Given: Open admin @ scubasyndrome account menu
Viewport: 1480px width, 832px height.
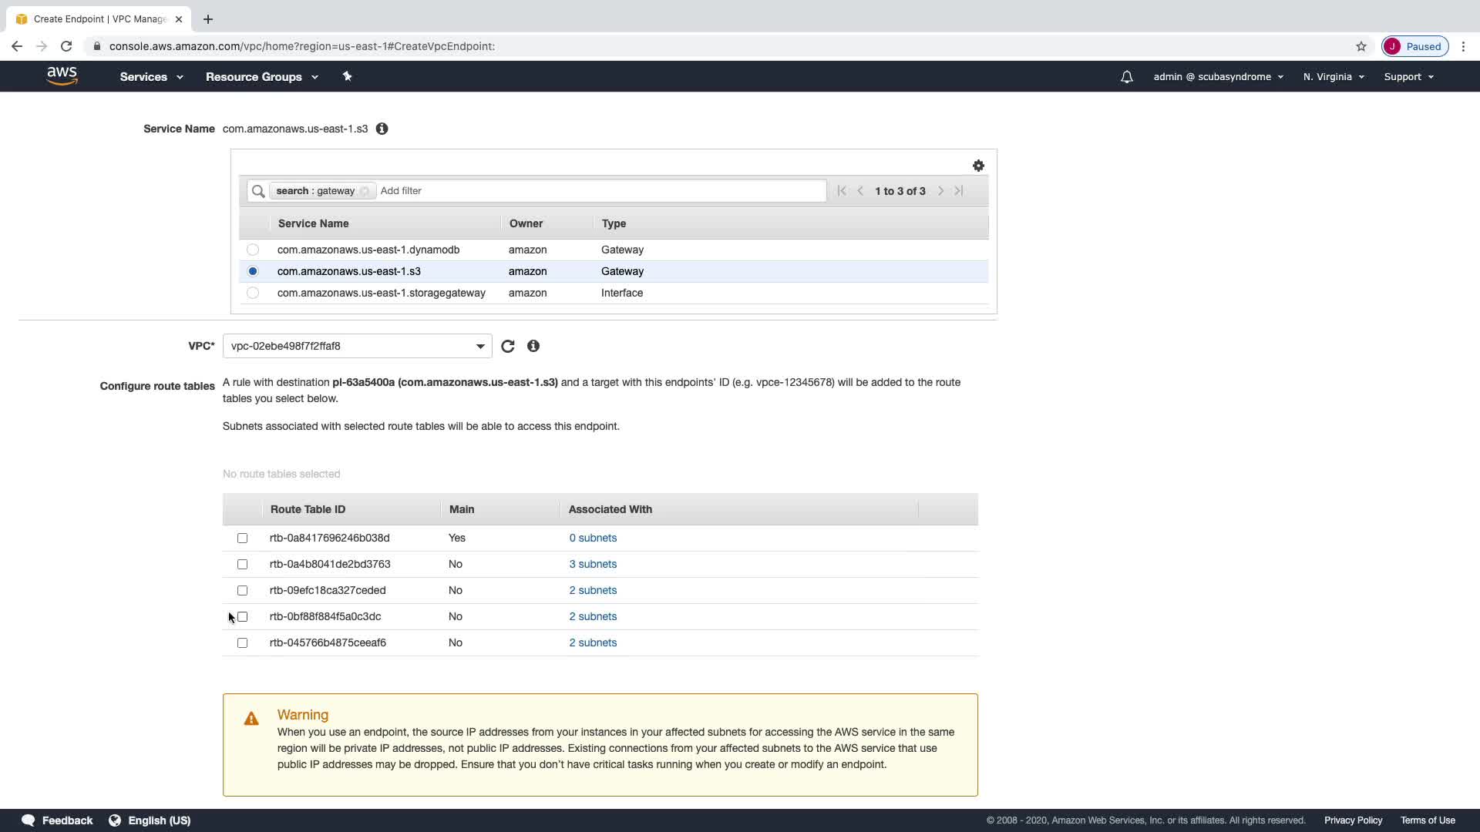Looking at the screenshot, I should (1218, 77).
